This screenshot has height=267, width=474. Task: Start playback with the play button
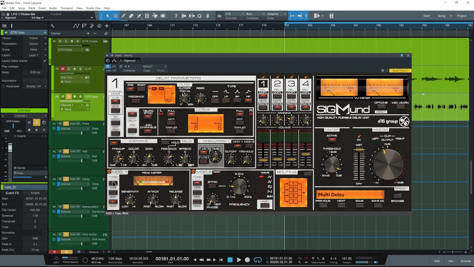click(x=239, y=260)
